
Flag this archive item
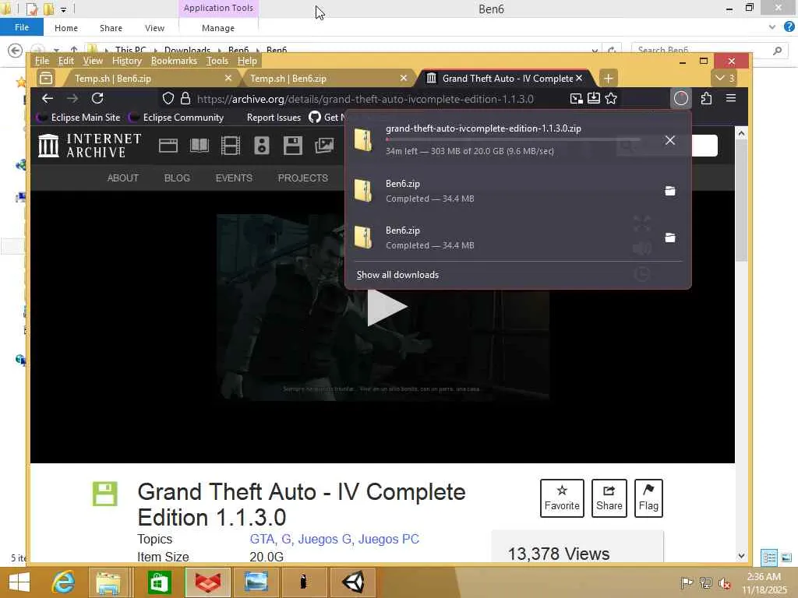click(x=648, y=498)
